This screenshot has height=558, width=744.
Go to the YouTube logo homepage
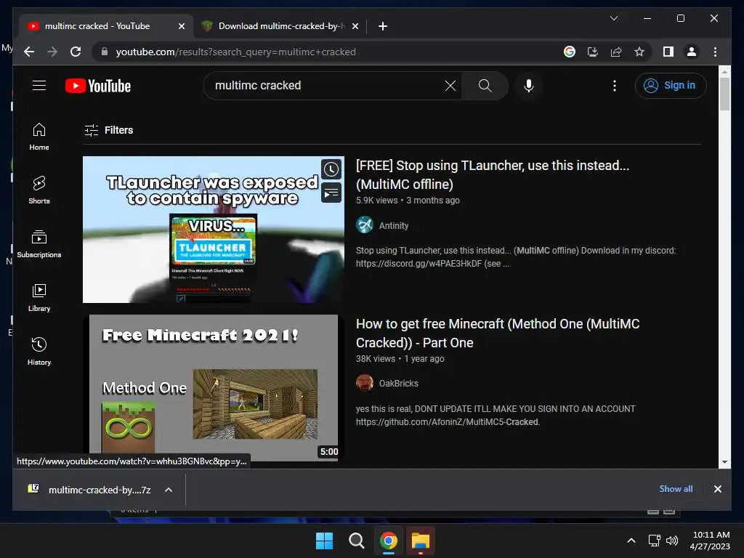98,86
